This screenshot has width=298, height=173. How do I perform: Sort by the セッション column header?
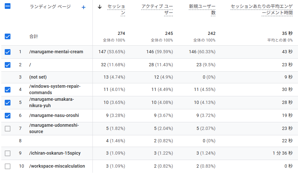116,10
